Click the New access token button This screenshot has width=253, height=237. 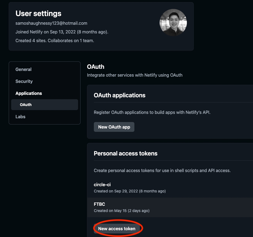point(117,229)
